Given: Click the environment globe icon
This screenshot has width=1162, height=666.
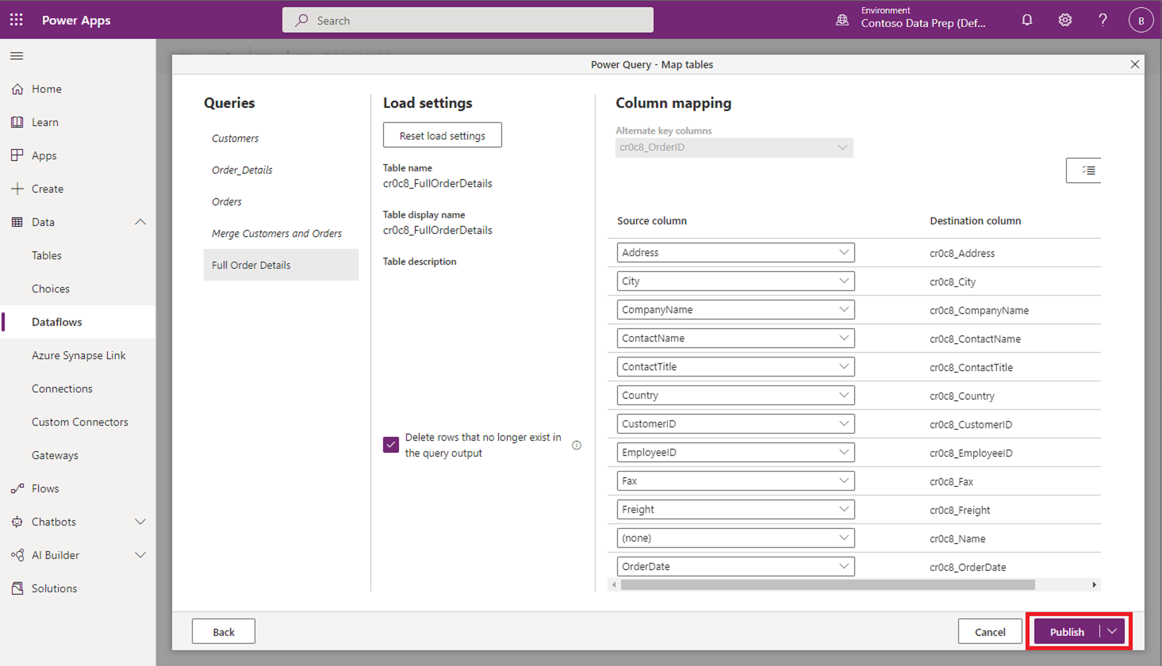Looking at the screenshot, I should [x=842, y=20].
